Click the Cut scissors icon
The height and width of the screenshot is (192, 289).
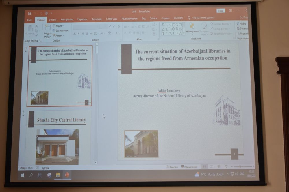36,26
